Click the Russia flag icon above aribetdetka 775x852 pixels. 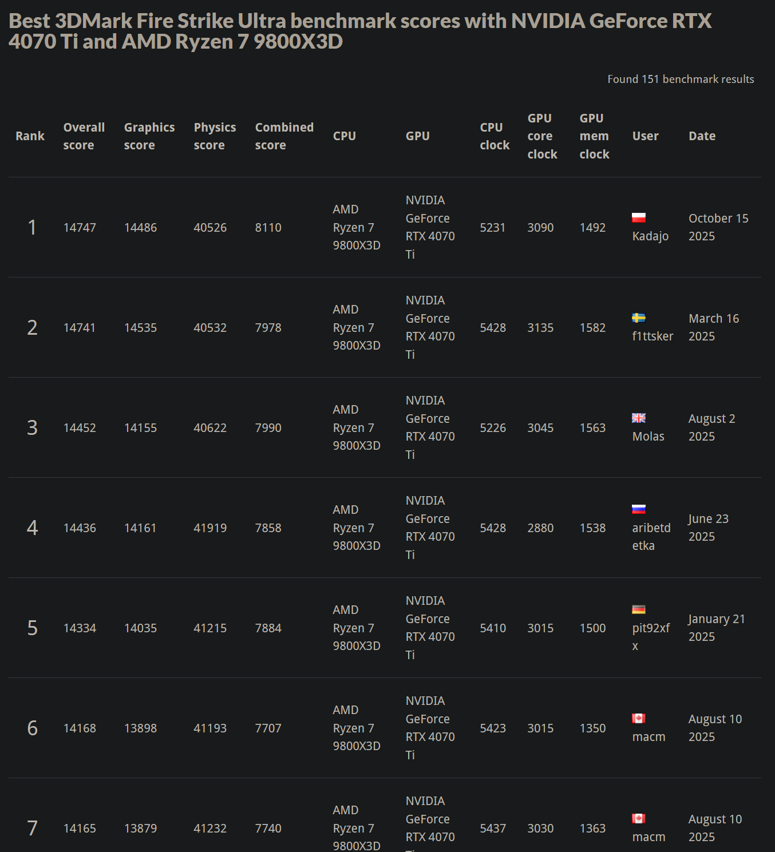click(638, 509)
